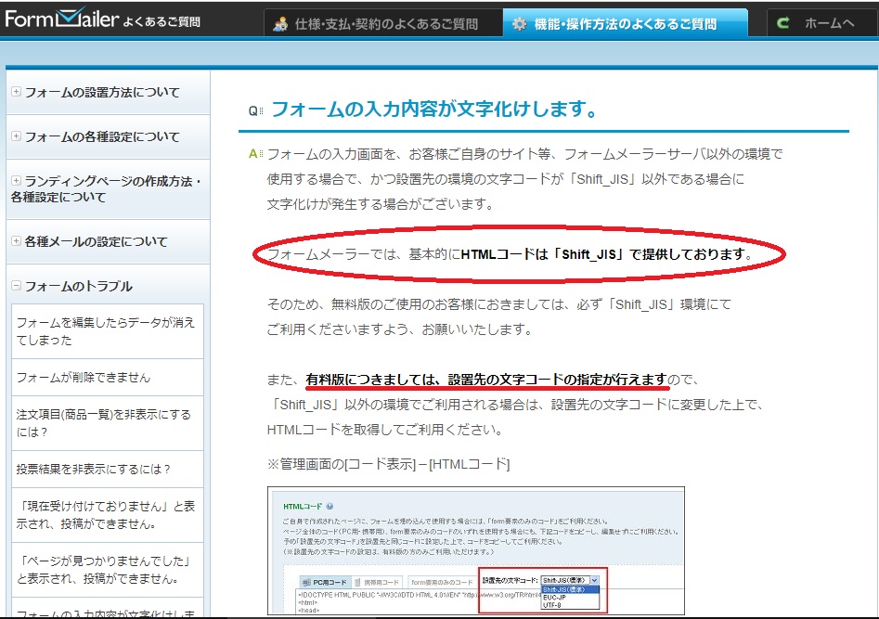Expand フォームの各種設定について section
The image size is (879, 619).
click(102, 136)
